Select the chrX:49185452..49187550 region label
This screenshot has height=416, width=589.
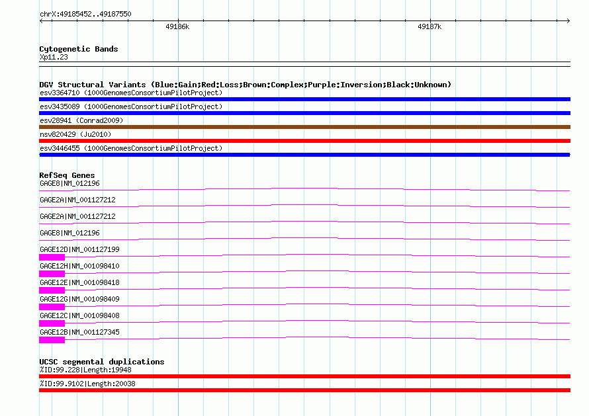[x=85, y=15]
